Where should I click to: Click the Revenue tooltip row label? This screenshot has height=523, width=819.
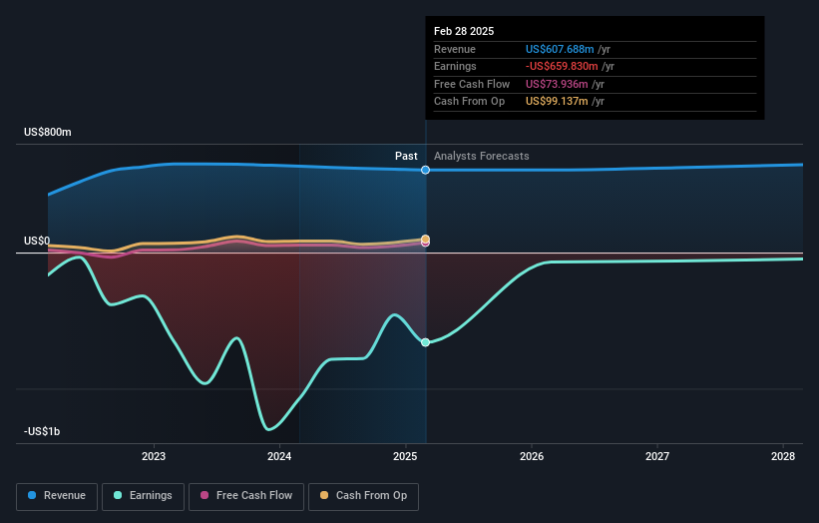[455, 49]
